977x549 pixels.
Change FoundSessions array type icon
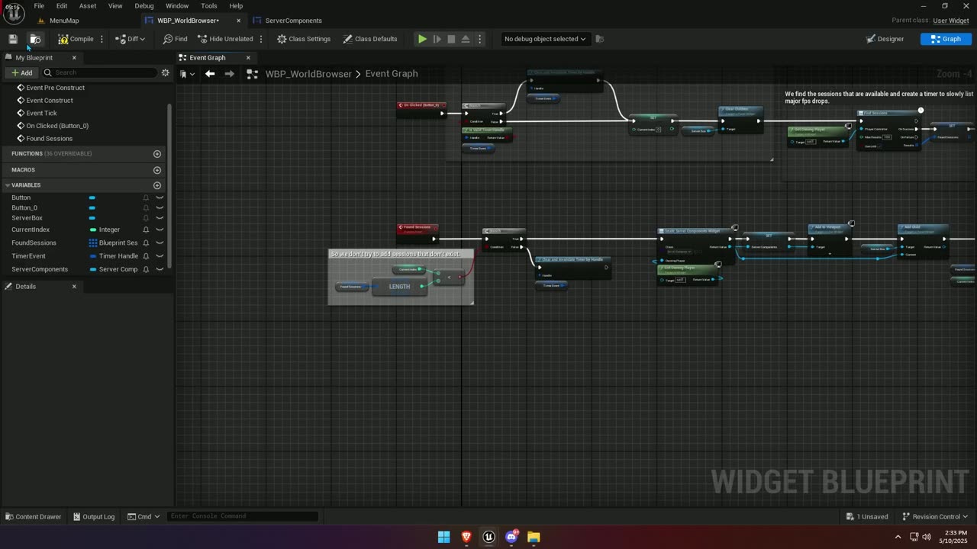pyautogui.click(x=92, y=243)
